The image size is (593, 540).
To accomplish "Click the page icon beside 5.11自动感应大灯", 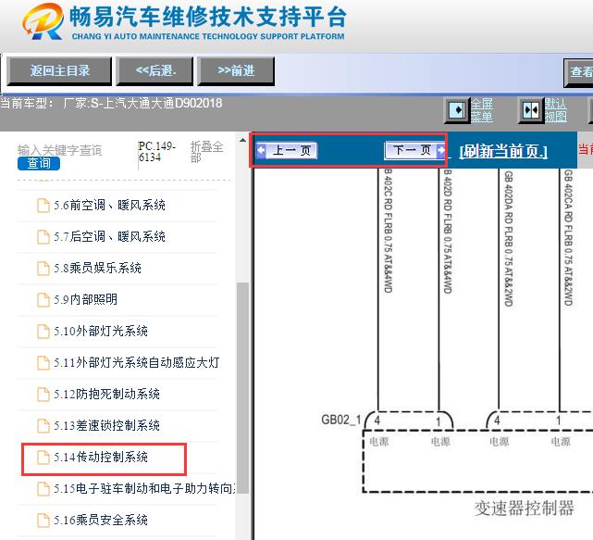I will coord(43,363).
